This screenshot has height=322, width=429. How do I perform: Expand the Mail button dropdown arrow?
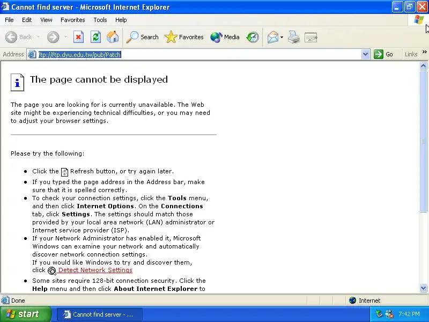pyautogui.click(x=282, y=37)
